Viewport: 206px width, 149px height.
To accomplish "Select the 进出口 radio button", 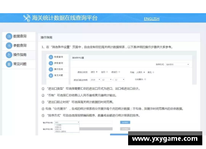I will [119, 72].
